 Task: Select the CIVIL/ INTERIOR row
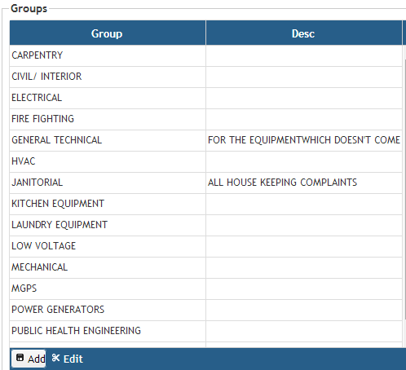click(x=206, y=77)
